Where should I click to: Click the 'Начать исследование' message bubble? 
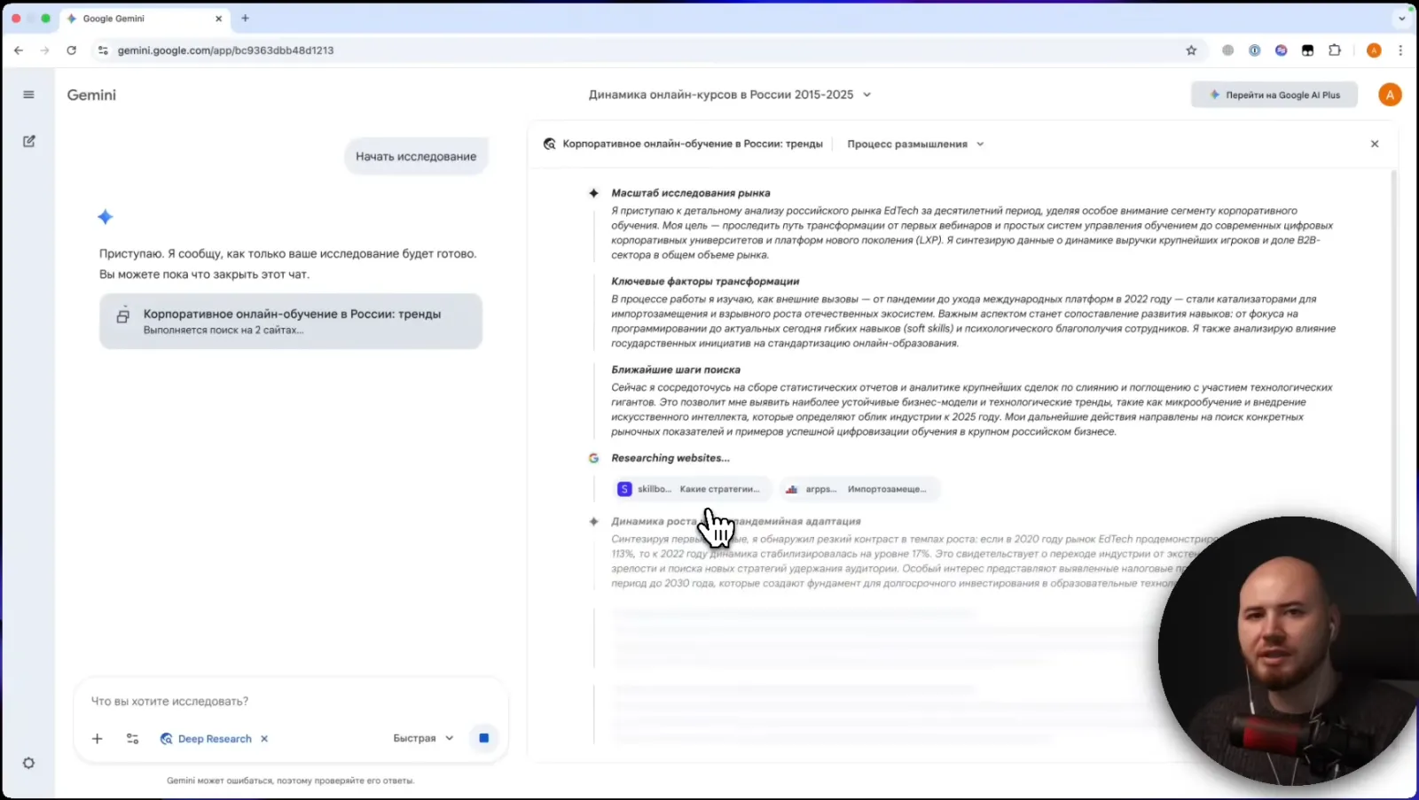[x=416, y=156]
